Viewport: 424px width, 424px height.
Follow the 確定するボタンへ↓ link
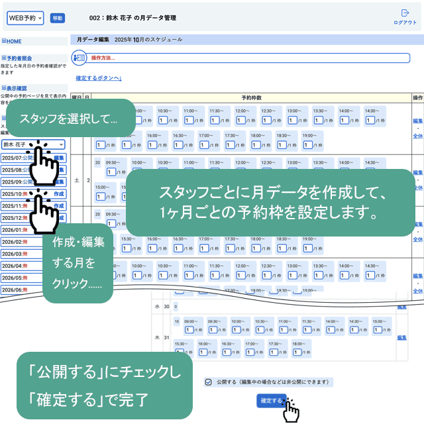tap(99, 78)
